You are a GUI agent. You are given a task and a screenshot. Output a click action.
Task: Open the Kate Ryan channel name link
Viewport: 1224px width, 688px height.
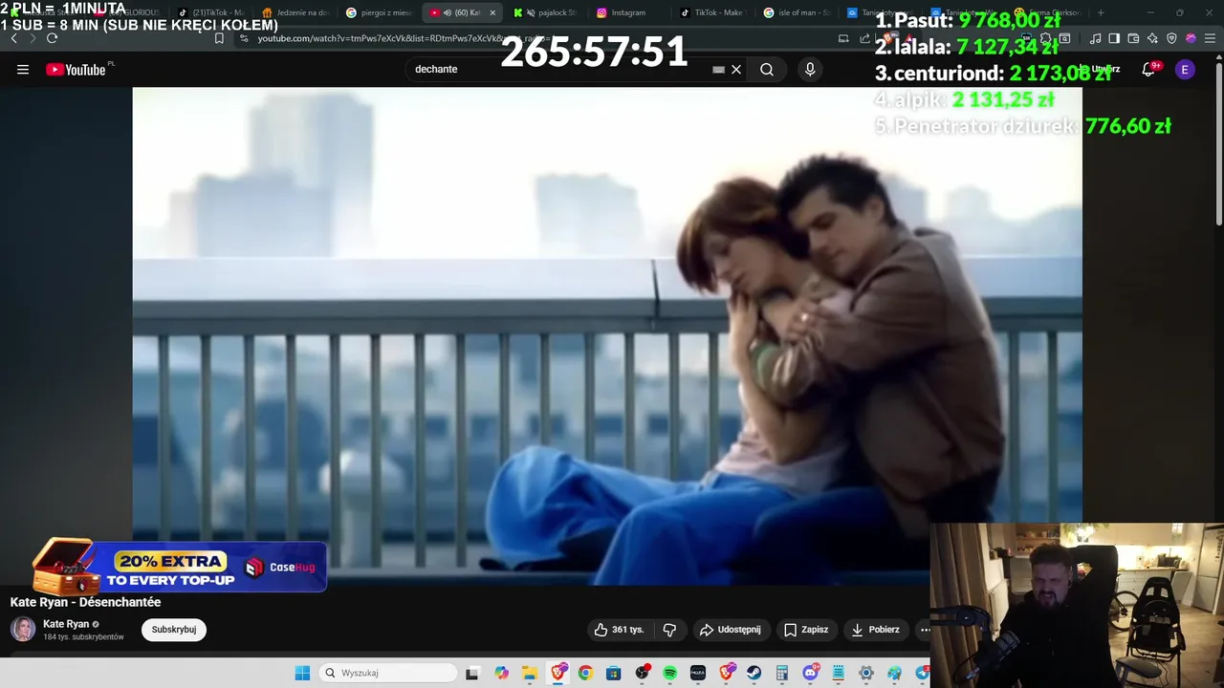(66, 624)
